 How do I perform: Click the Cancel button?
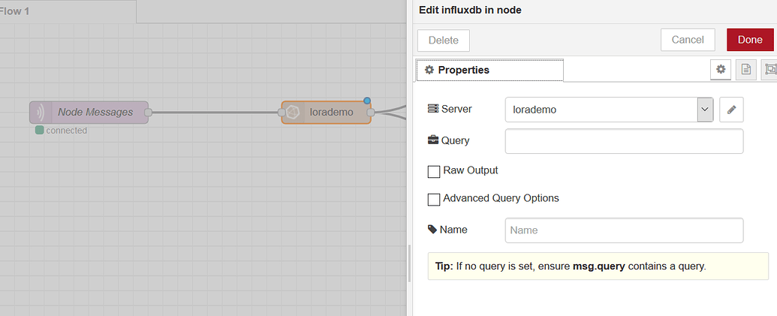click(688, 40)
